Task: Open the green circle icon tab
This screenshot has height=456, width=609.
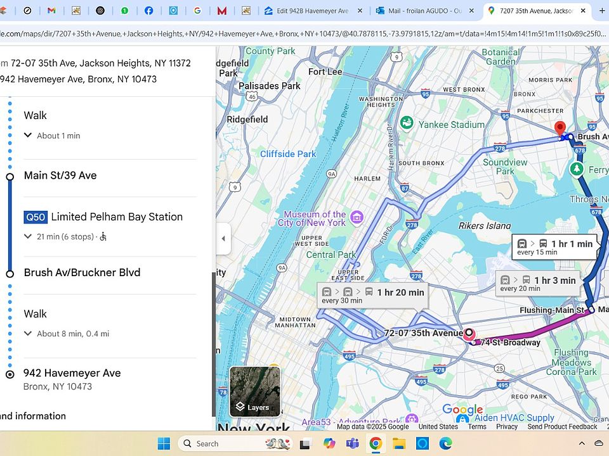Action: point(124,11)
